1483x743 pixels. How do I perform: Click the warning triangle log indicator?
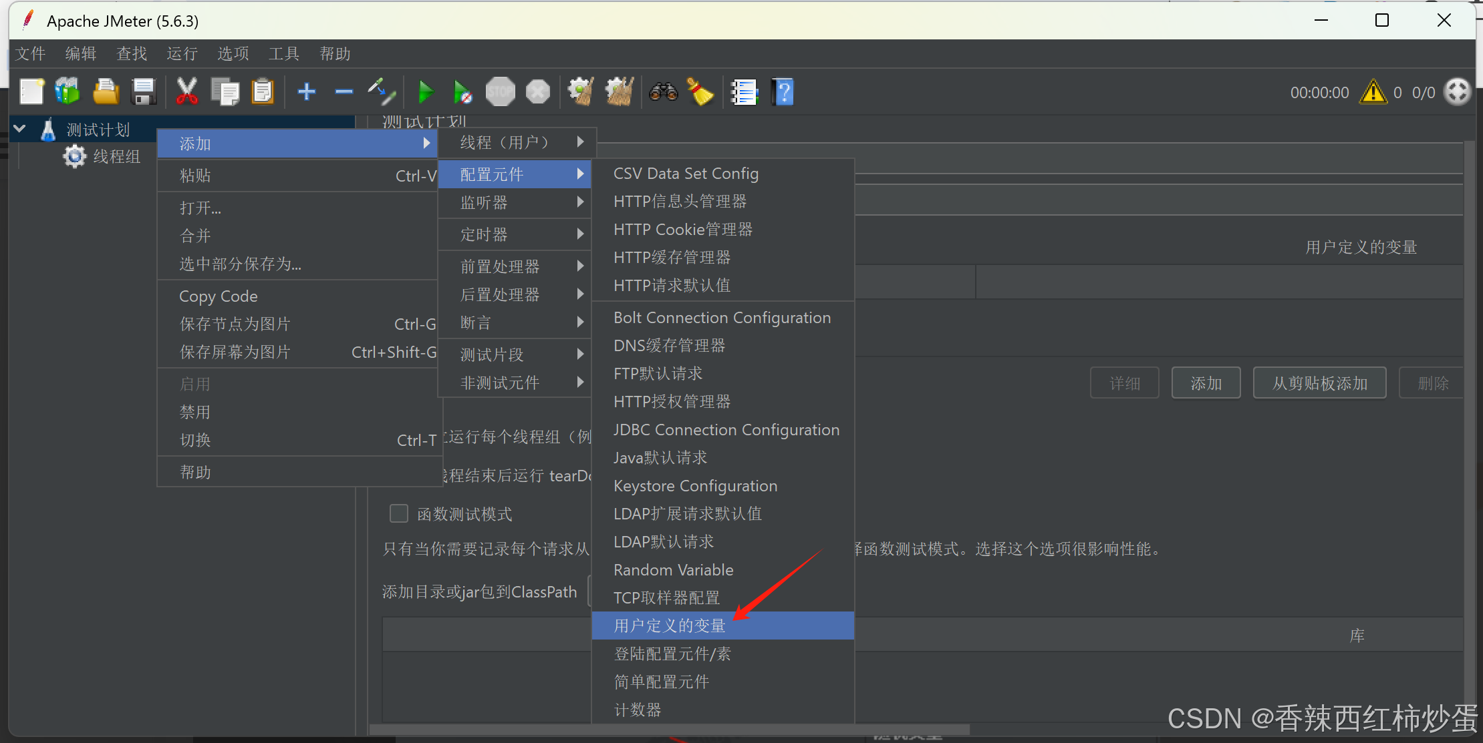coord(1373,92)
